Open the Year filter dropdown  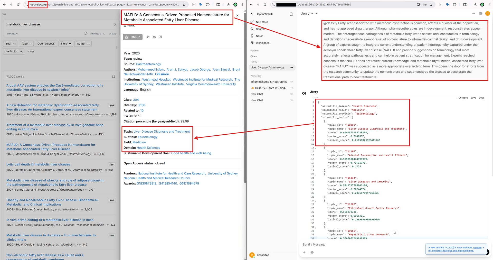click(11, 44)
